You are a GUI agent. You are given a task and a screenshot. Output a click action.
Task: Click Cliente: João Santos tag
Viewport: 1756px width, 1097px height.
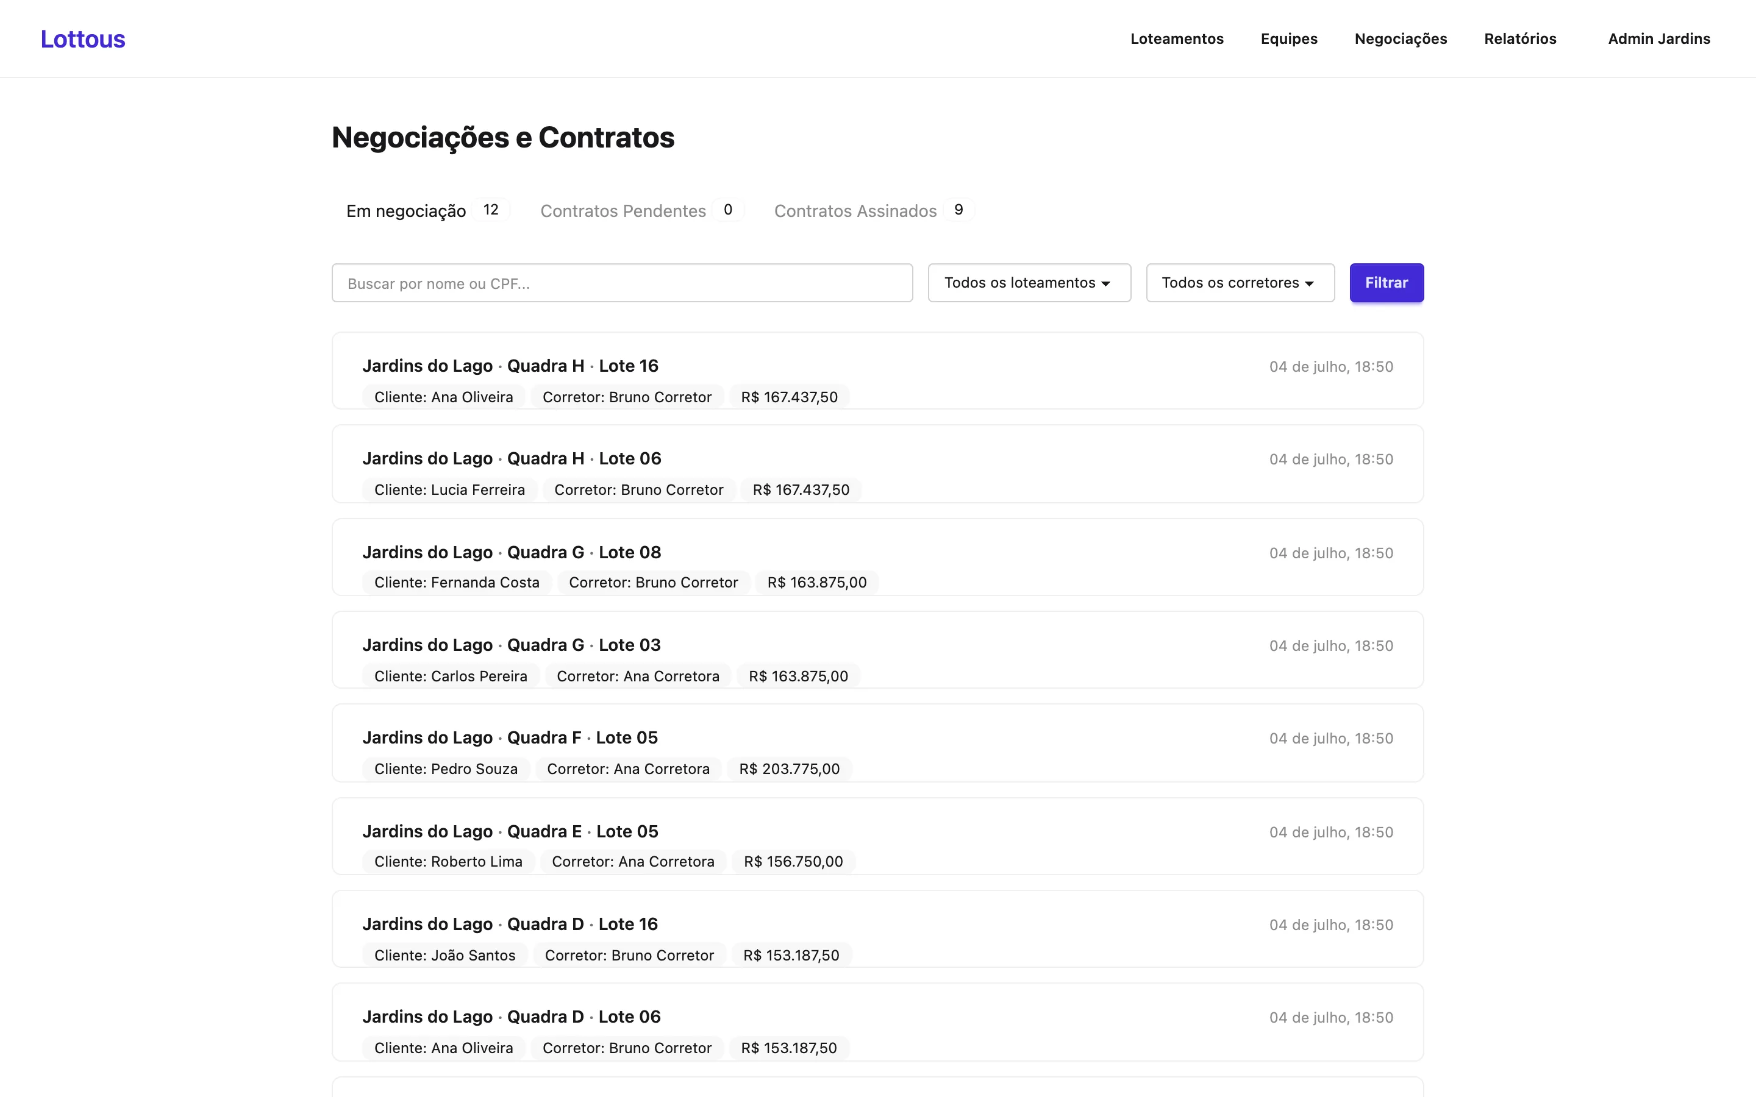445,956
